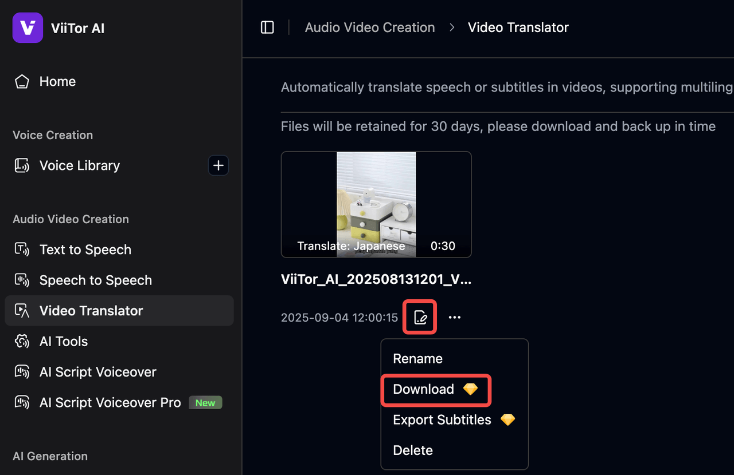Select Export Subtitles menu entry
734x475 pixels.
pos(442,420)
